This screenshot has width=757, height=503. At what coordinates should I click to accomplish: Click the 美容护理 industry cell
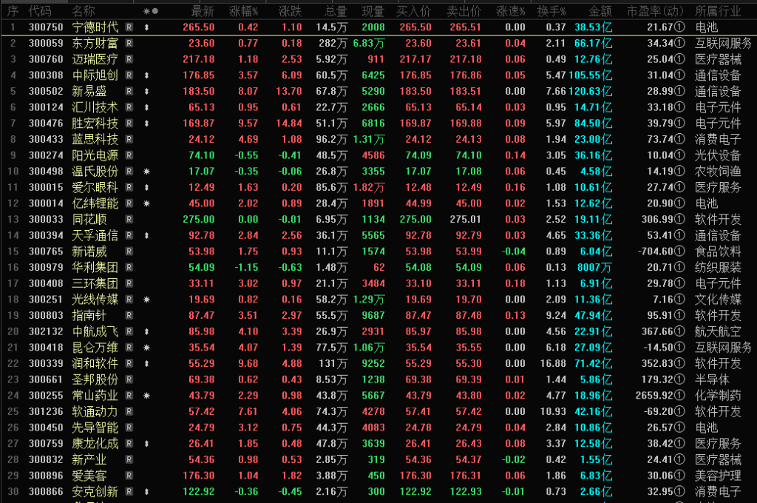click(x=718, y=476)
